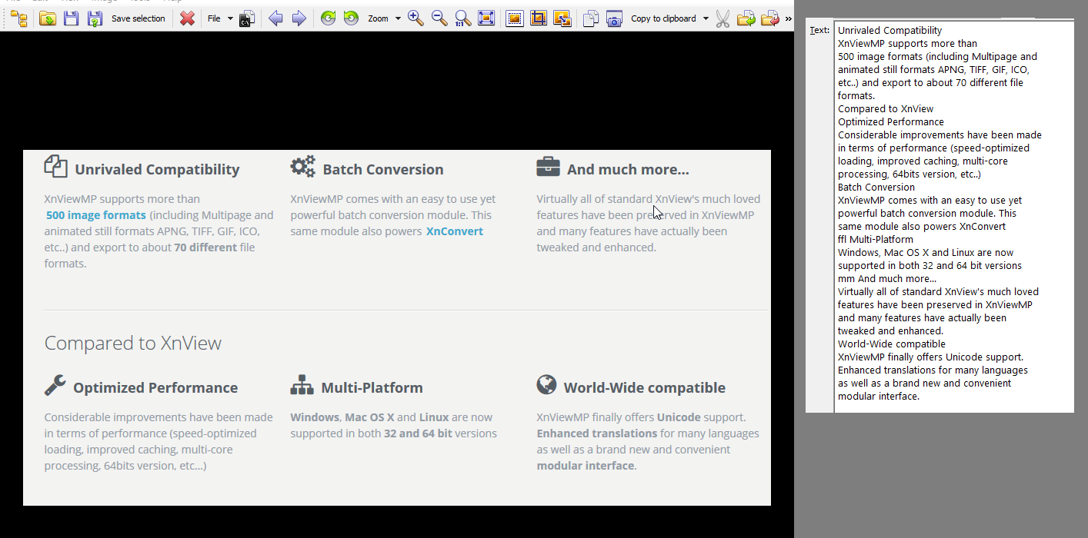The image size is (1088, 538).
Task: Click the camera capture icon
Action: pyautogui.click(x=614, y=18)
